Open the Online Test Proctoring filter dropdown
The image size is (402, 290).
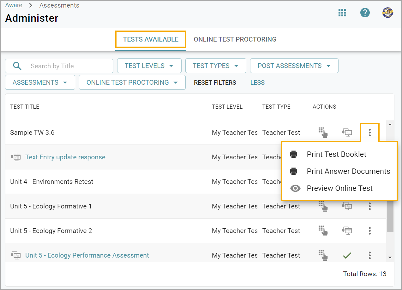(x=132, y=82)
